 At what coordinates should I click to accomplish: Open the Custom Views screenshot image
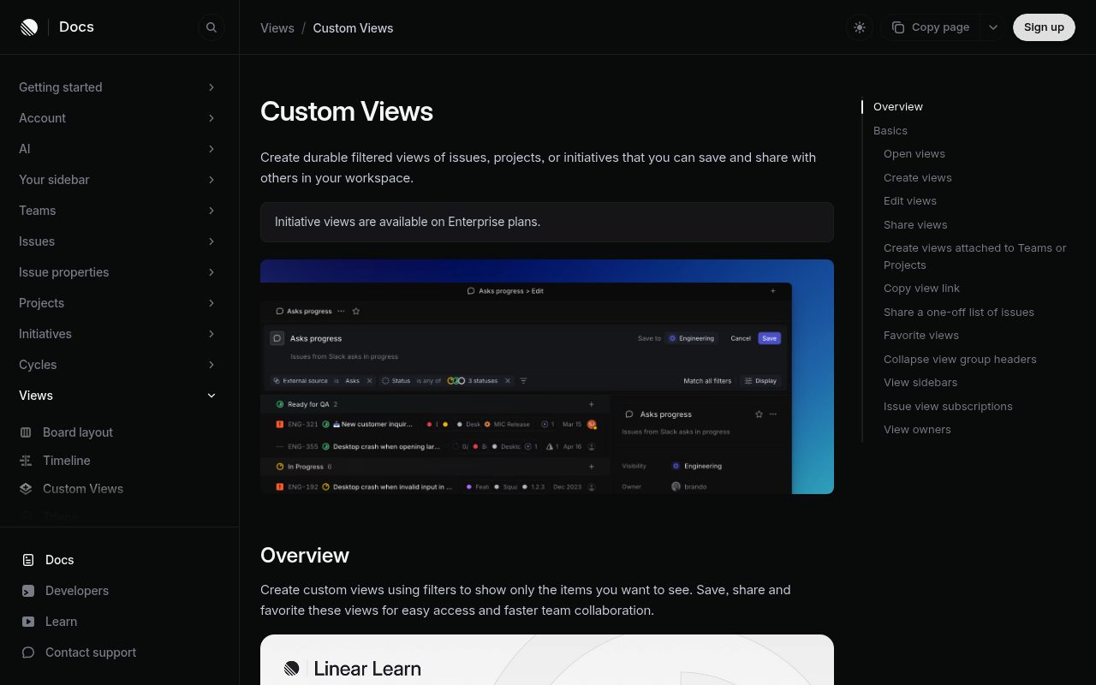point(547,377)
